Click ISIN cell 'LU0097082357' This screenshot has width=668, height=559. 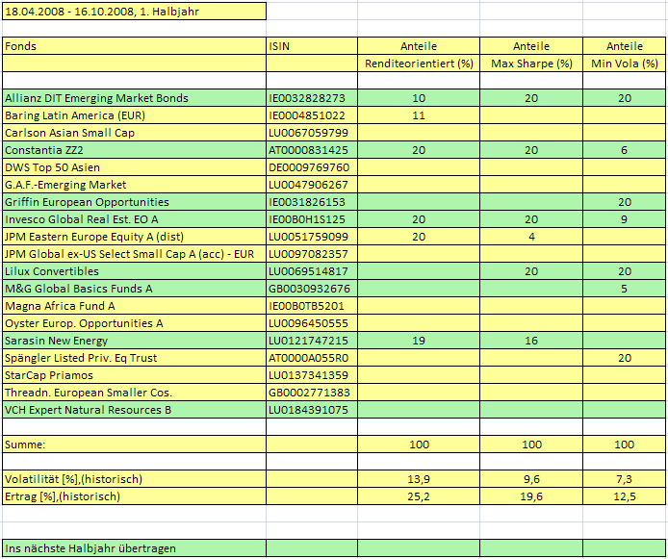(312, 254)
